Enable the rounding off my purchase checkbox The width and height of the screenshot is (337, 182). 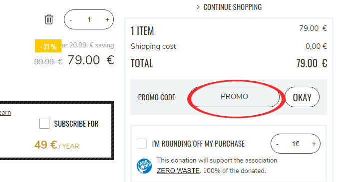coord(142,144)
